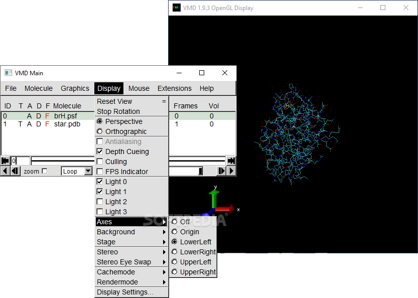418x298 pixels.
Task: Open the File menu
Action: (11, 88)
